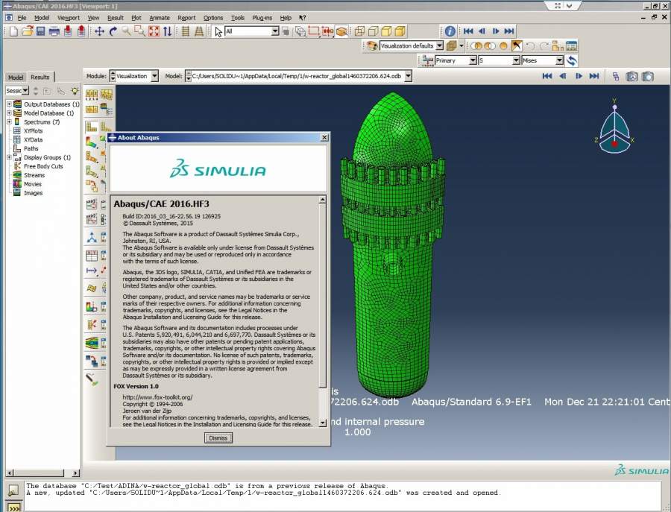Expand the Output Databases tree node
The image size is (671, 512).
(x=9, y=104)
